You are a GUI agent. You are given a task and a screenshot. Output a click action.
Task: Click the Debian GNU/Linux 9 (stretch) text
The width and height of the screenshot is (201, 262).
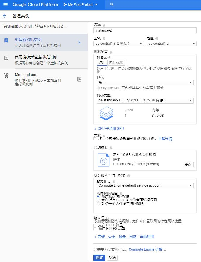coord(136,164)
